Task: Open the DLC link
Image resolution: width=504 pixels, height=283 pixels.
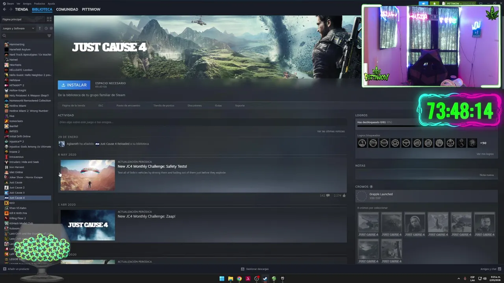Action: [x=101, y=105]
